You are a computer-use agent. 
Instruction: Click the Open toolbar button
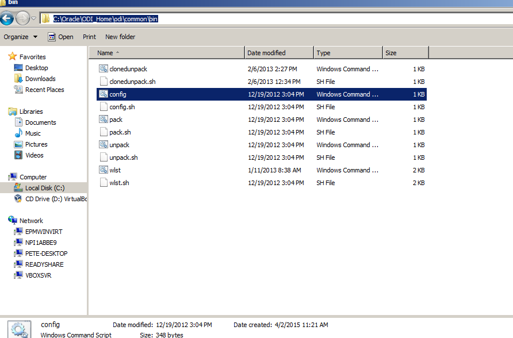click(x=60, y=37)
